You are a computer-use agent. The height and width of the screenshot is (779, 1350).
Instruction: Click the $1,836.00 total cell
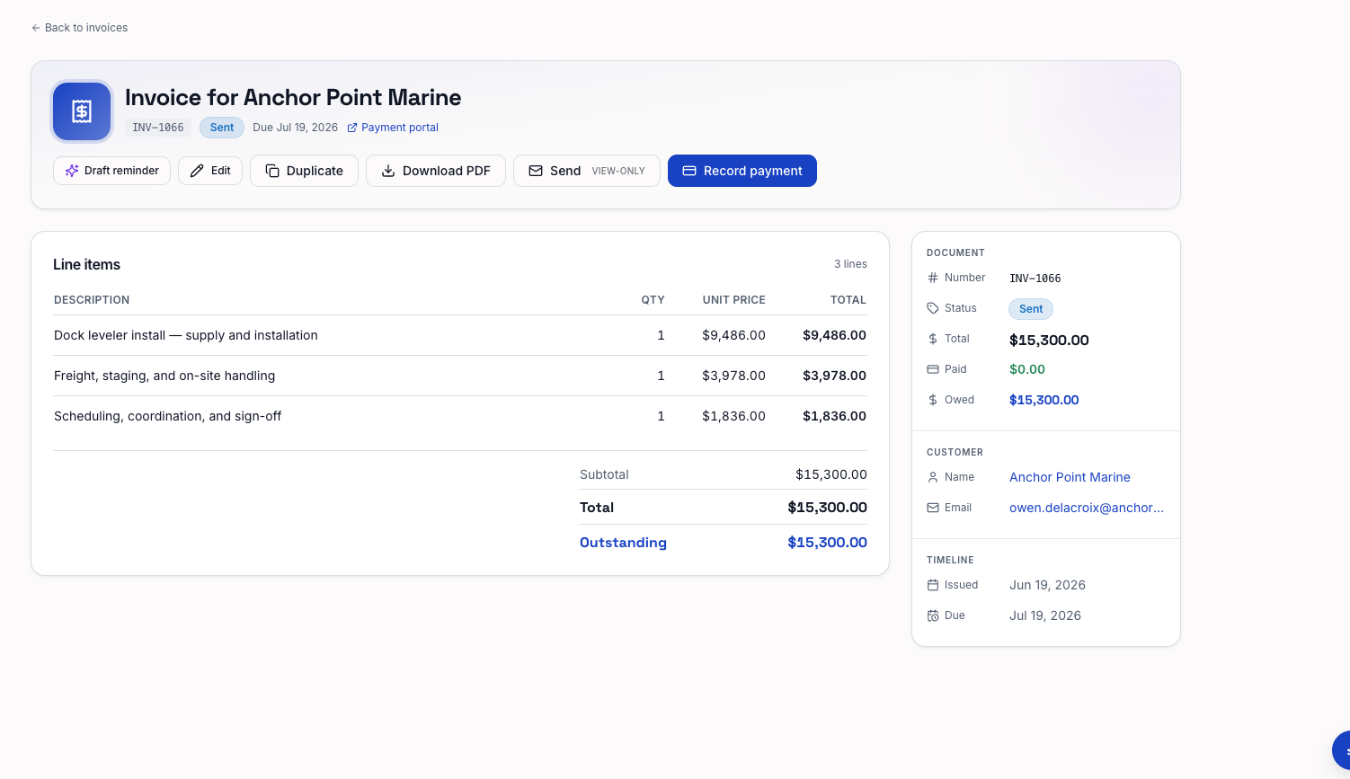(834, 416)
